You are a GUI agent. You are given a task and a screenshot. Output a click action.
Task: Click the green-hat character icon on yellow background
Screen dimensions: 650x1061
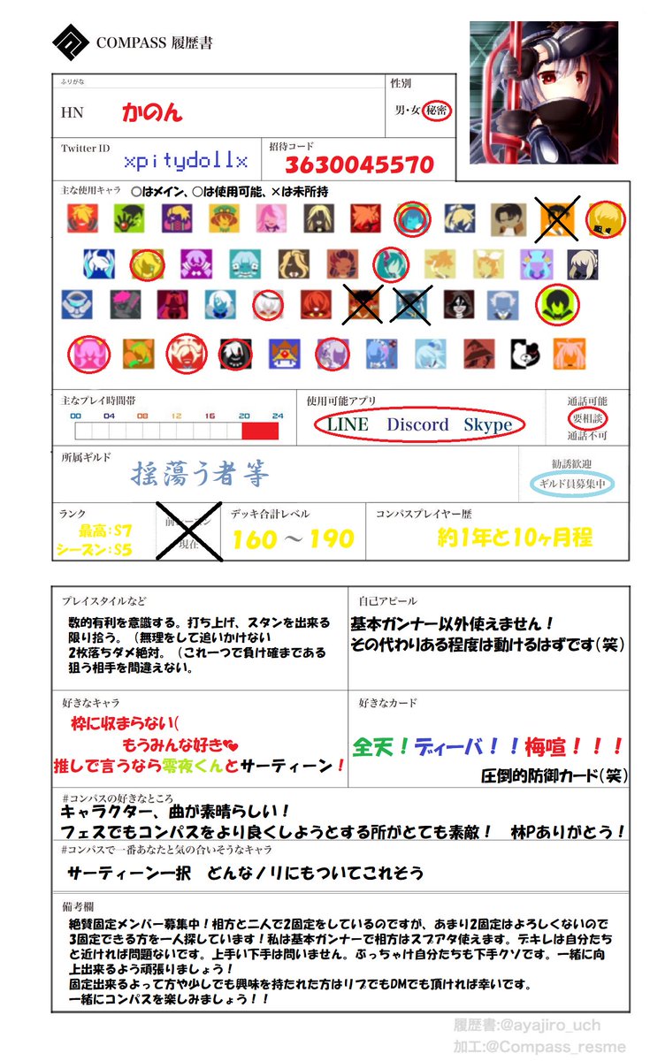(225, 218)
